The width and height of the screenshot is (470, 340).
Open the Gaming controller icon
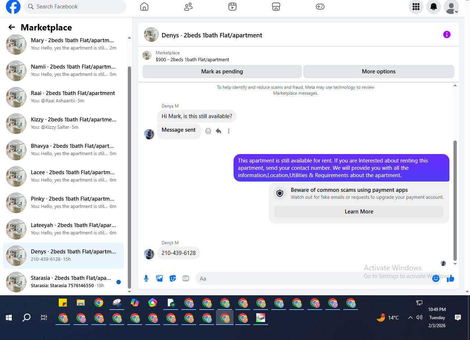pos(320,7)
